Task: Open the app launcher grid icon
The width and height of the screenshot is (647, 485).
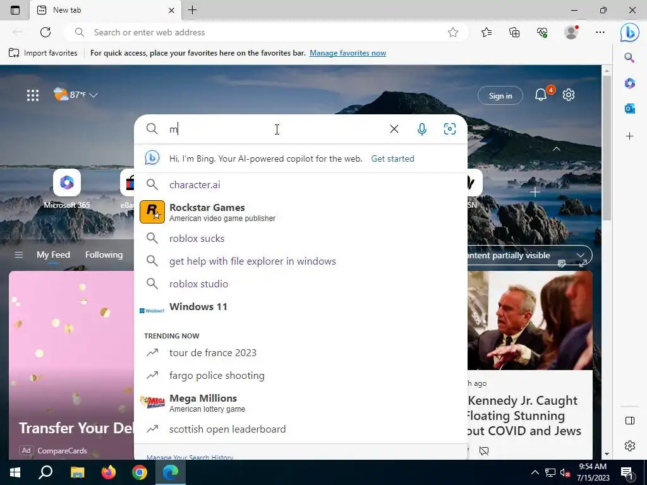Action: pos(33,95)
